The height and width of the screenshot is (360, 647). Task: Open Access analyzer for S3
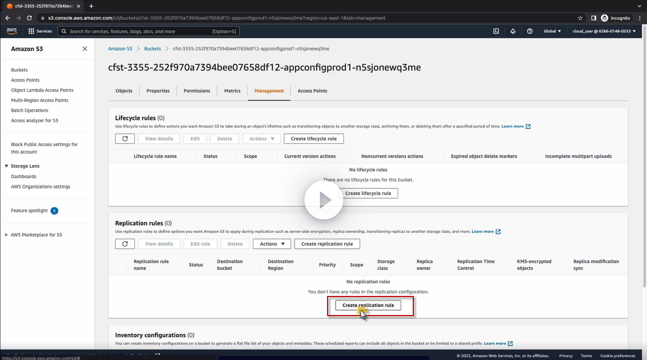[x=34, y=121]
